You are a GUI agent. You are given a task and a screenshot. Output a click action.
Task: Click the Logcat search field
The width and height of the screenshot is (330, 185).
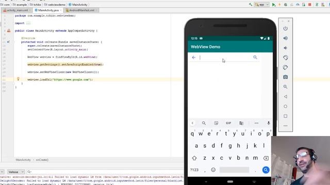105,172
